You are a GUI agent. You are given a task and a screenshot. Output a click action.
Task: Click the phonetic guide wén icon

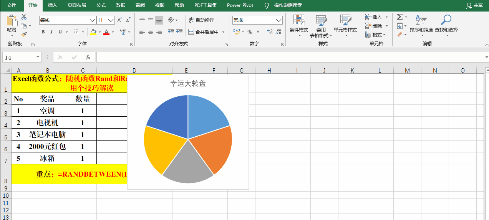click(123, 32)
